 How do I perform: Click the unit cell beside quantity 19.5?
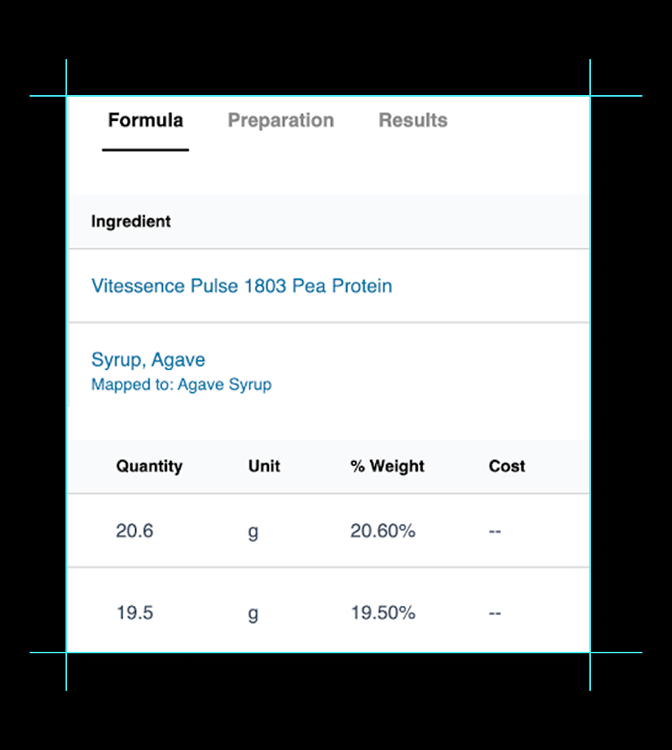point(253,614)
